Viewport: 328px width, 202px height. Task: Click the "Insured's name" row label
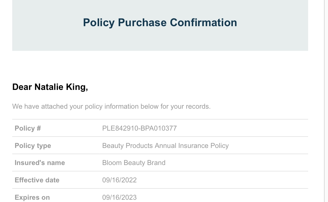[40, 163]
